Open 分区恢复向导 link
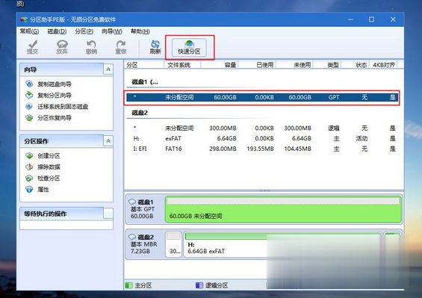This screenshot has width=422, height=298. click(x=55, y=118)
